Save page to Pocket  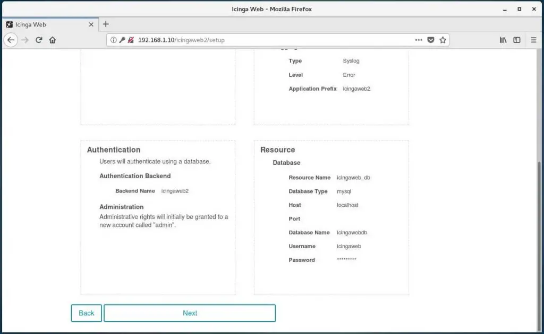click(x=431, y=40)
